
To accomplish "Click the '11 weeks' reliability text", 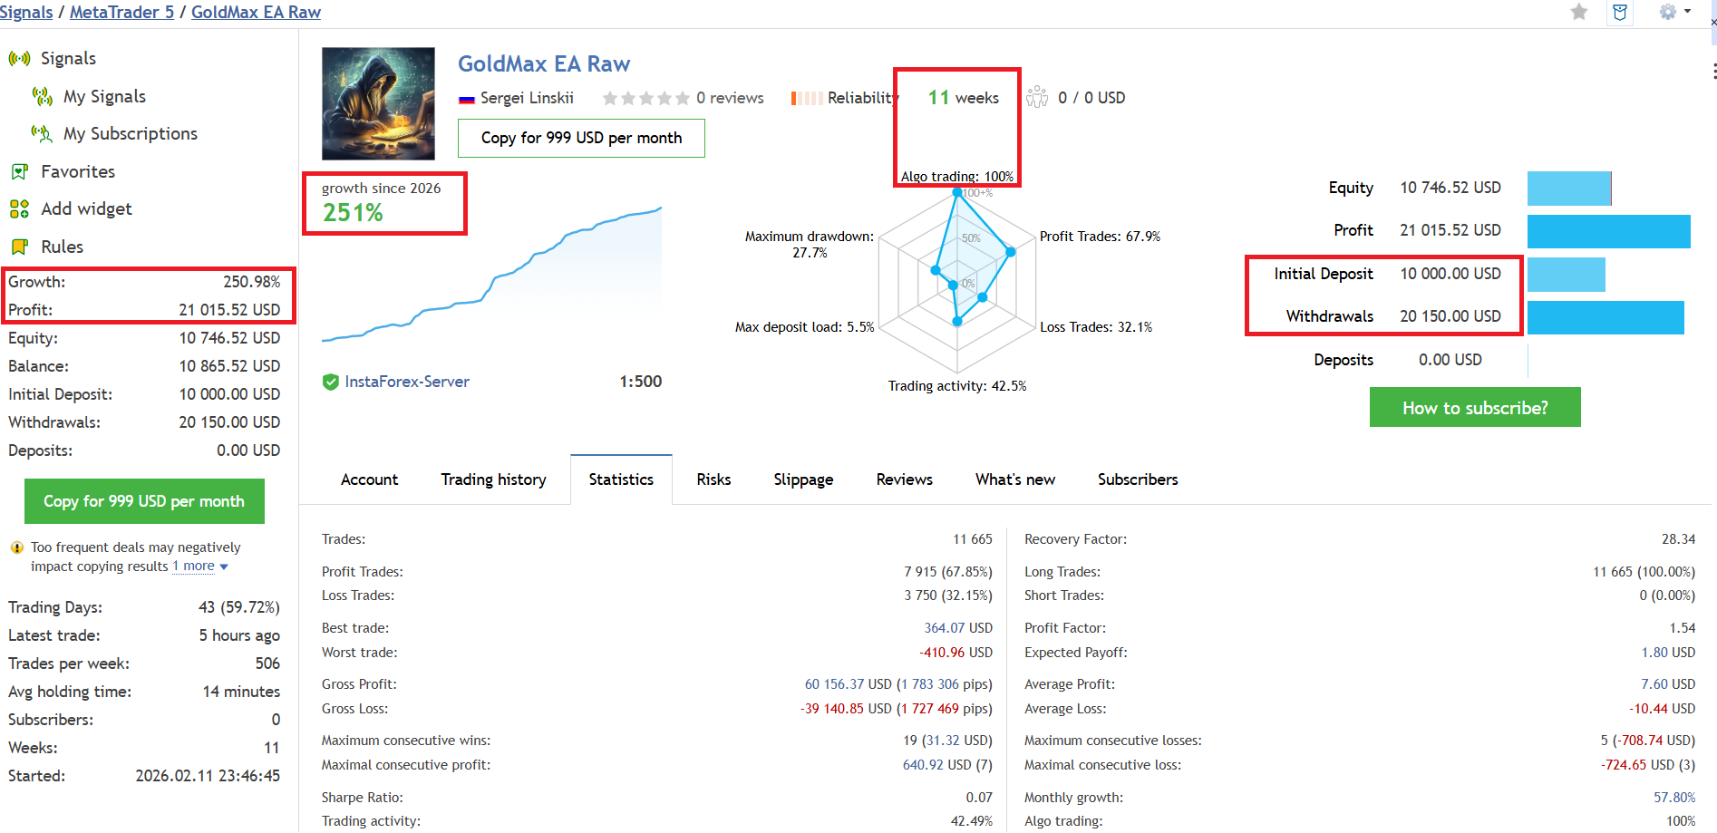I will pos(964,98).
